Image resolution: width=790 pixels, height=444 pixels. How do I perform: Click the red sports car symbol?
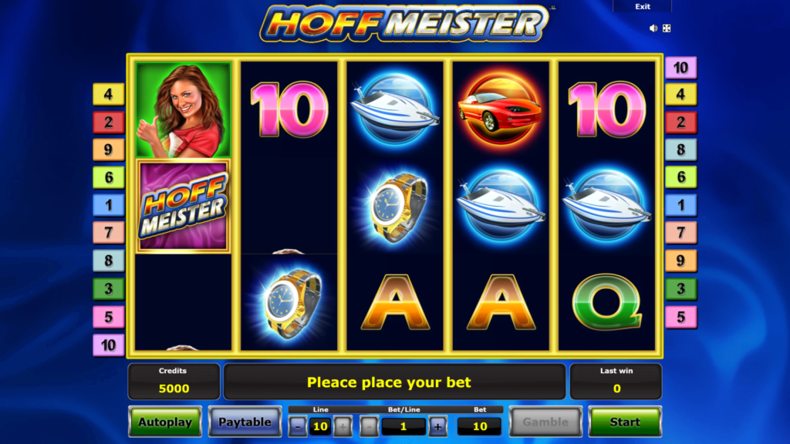501,108
